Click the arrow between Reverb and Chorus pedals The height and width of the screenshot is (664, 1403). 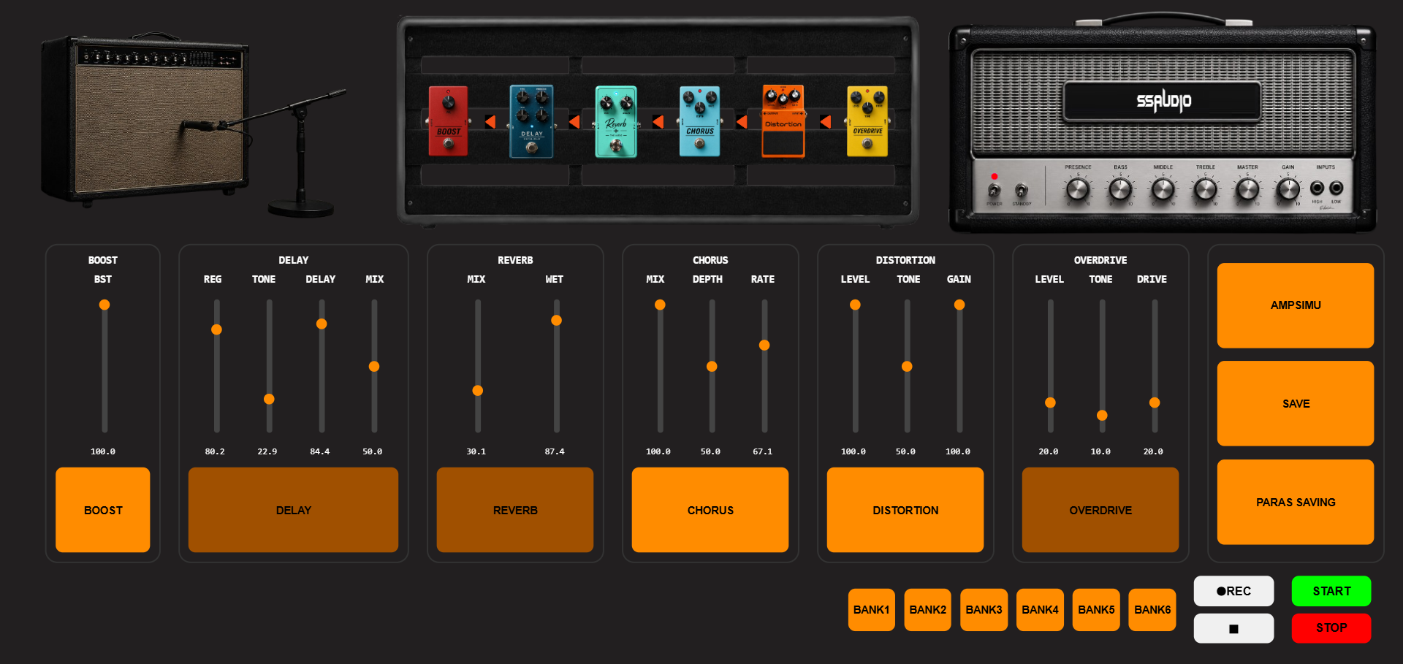tap(658, 121)
